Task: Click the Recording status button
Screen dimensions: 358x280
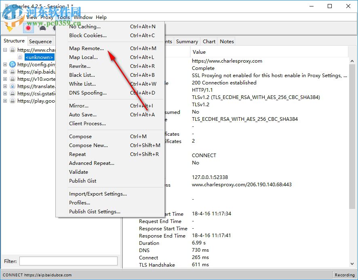Action: (x=345, y=275)
